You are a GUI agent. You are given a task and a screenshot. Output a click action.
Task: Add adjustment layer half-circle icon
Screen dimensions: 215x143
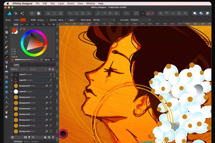pos(29,137)
